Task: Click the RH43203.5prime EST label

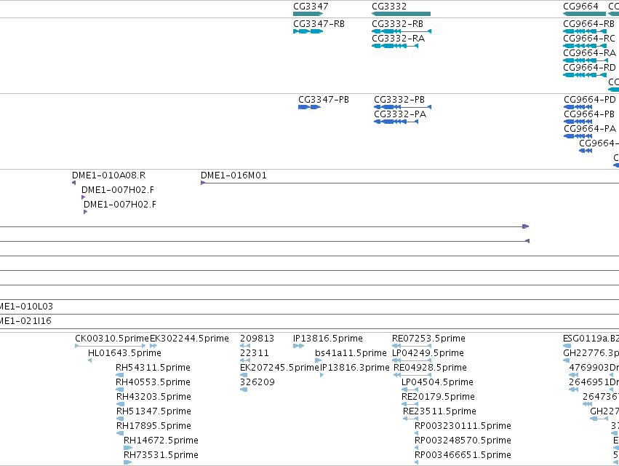Action: coord(153,397)
